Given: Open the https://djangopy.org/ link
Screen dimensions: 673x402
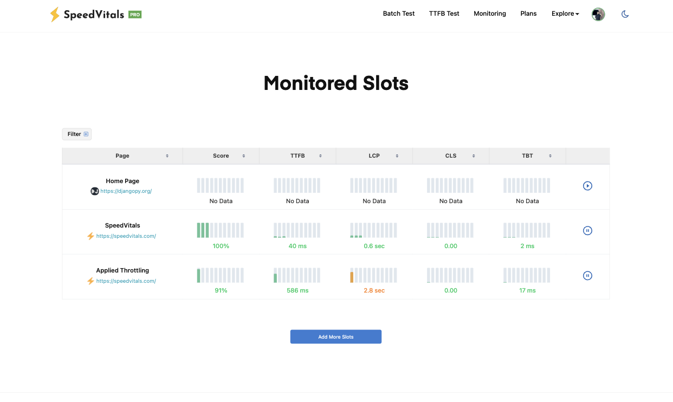Looking at the screenshot, I should coord(126,191).
